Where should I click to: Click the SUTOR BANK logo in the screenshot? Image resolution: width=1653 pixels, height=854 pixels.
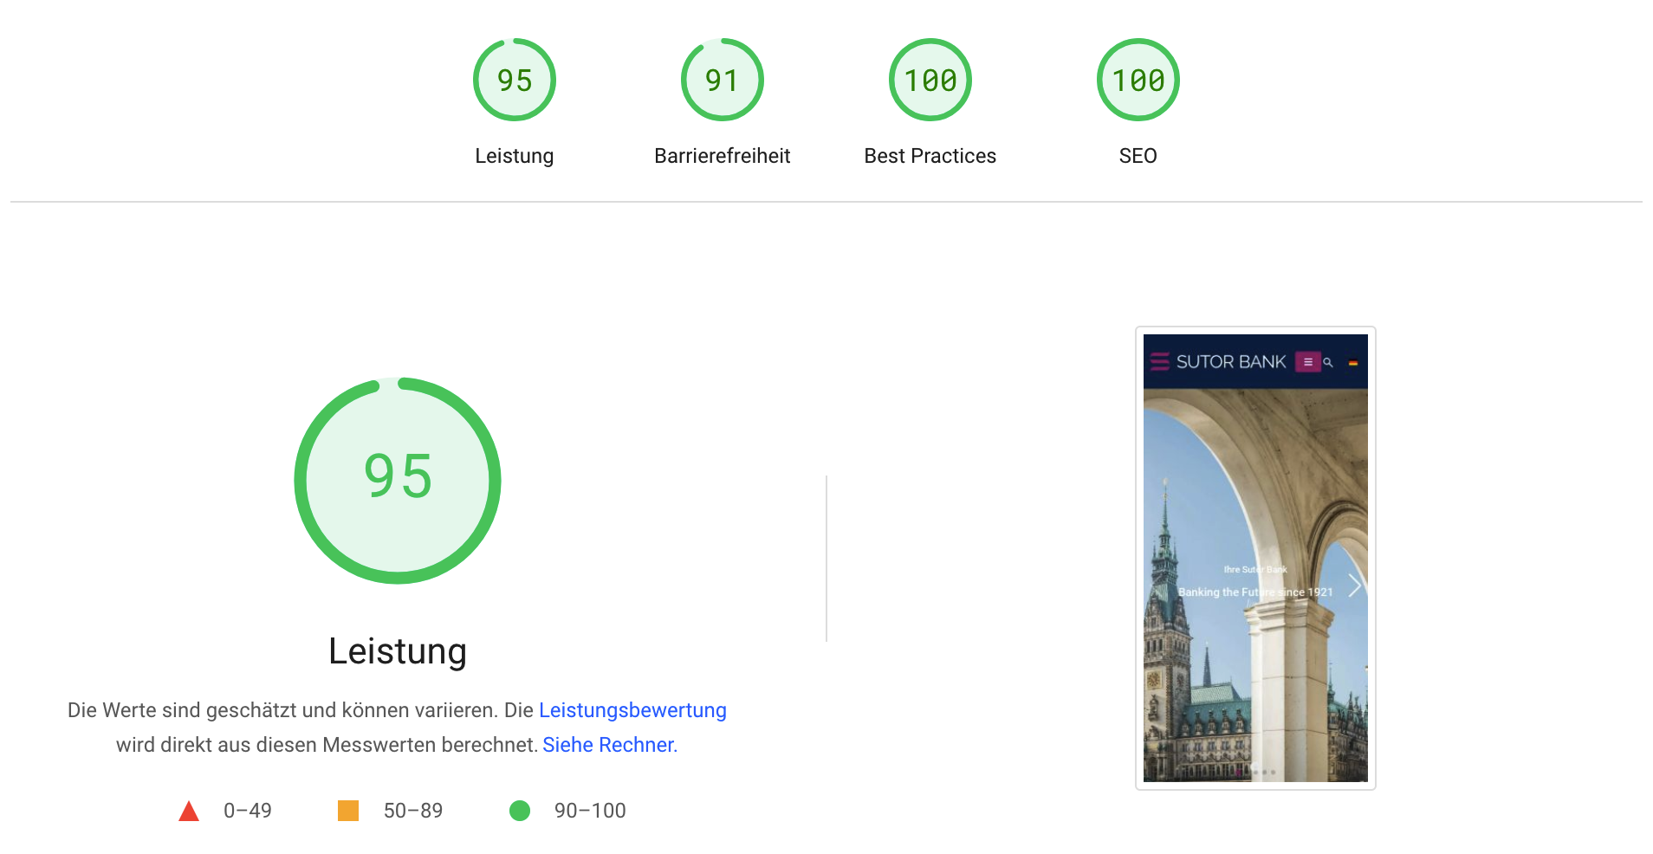click(x=1218, y=362)
